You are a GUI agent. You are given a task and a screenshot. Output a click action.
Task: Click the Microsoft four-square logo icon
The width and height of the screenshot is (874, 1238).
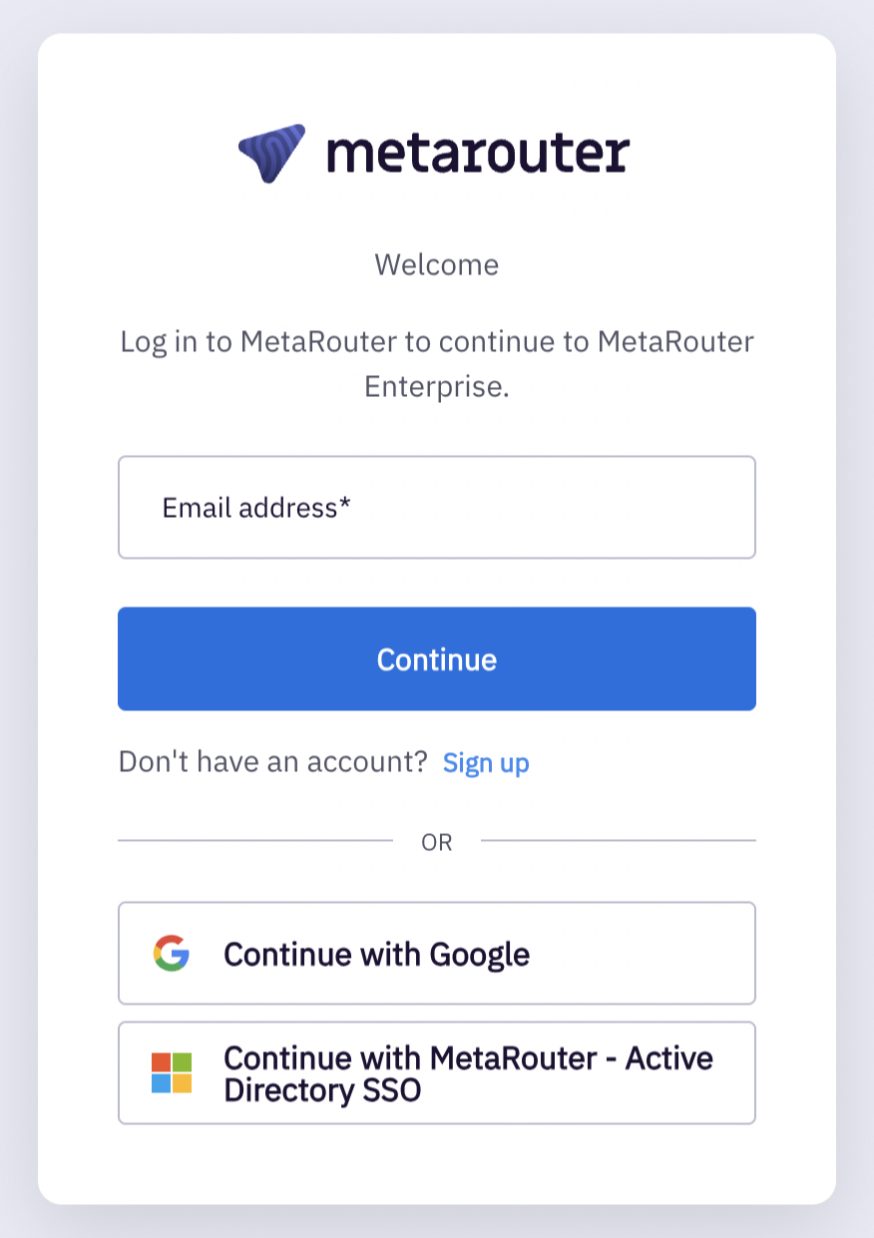172,1072
